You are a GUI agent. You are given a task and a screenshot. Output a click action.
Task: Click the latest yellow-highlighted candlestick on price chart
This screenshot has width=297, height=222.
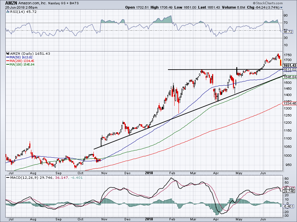click(280, 62)
